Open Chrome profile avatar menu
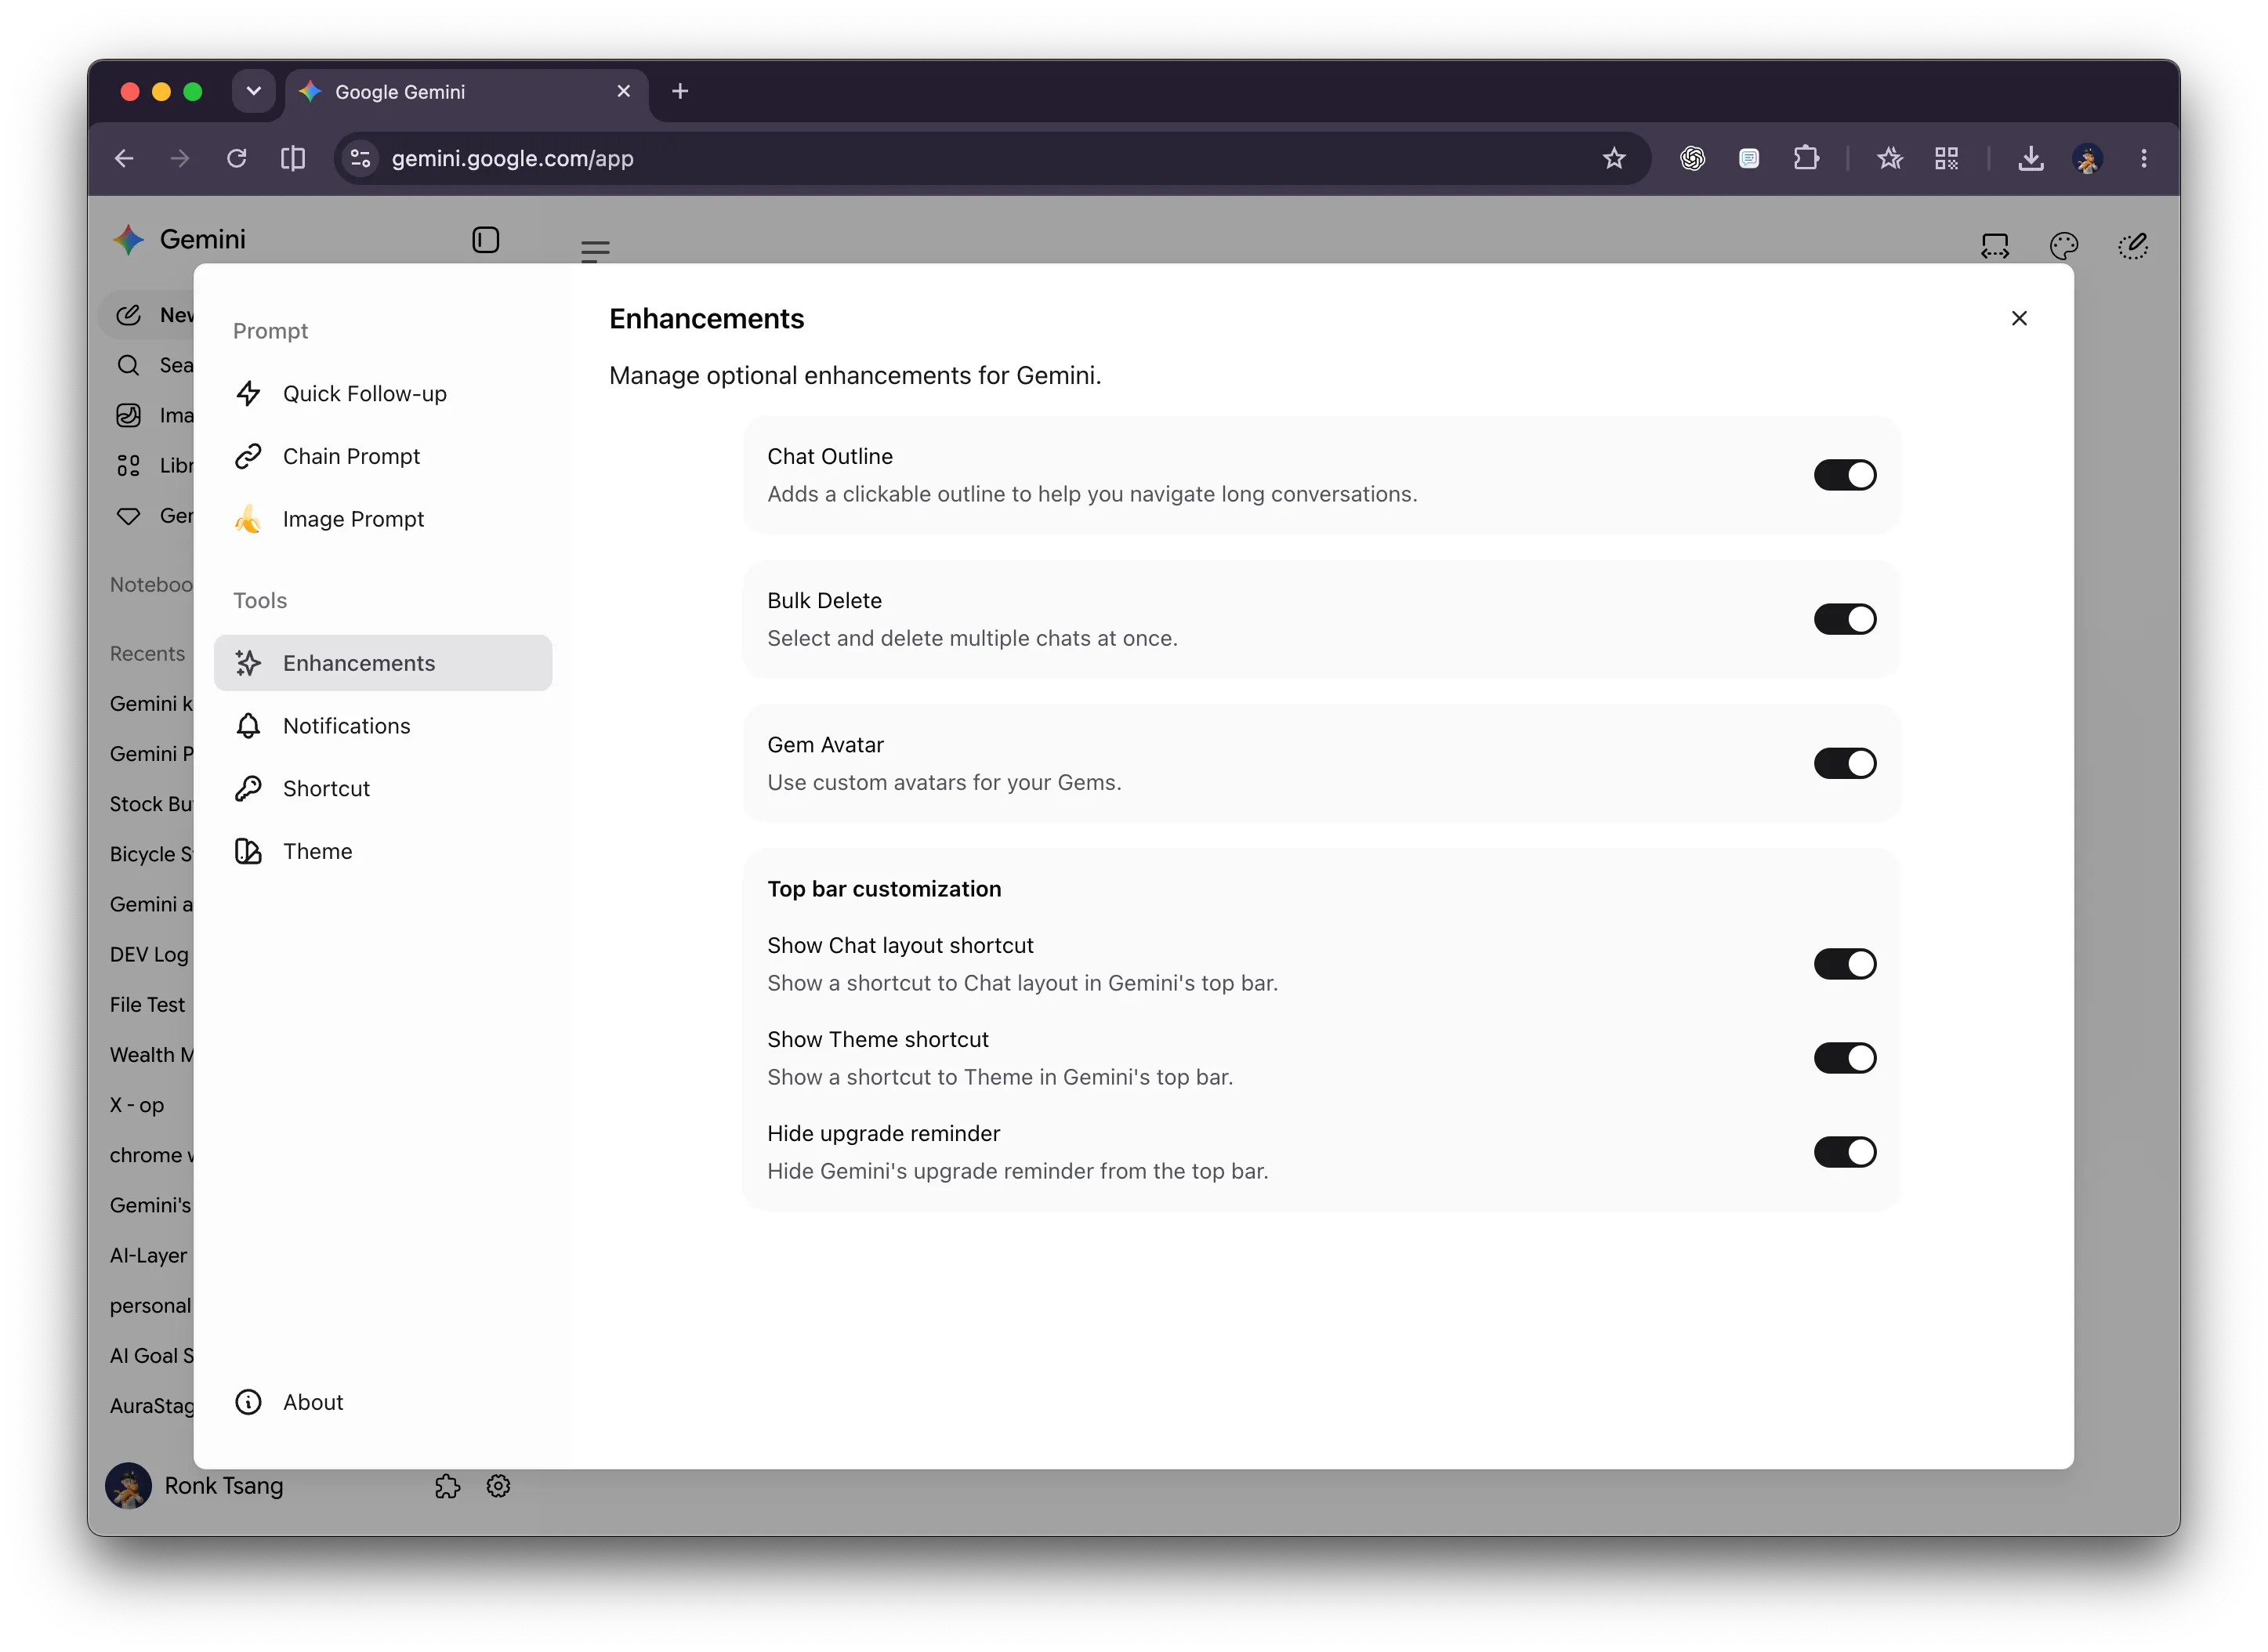This screenshot has height=1652, width=2268. 2087,158
